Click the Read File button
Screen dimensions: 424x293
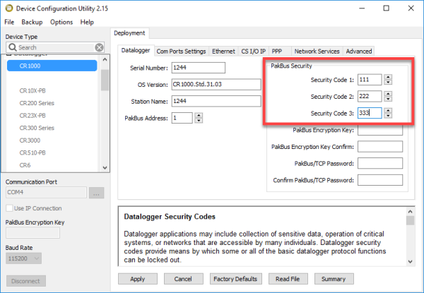click(x=288, y=279)
